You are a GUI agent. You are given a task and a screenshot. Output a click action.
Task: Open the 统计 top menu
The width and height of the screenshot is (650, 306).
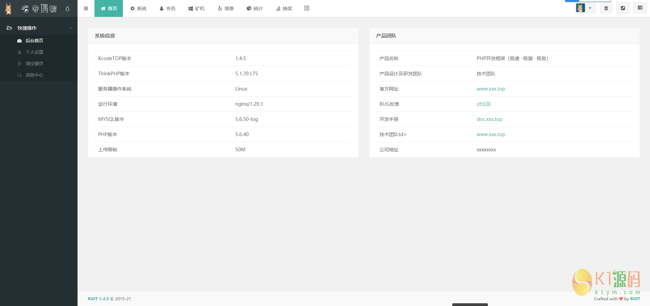(255, 8)
